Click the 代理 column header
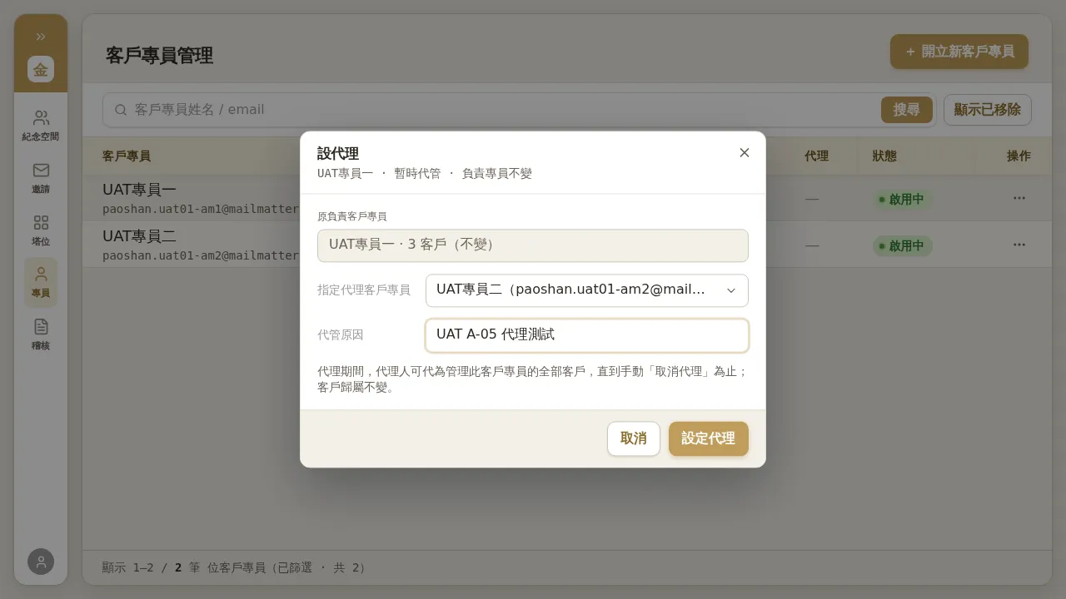This screenshot has width=1066, height=599. tap(816, 156)
